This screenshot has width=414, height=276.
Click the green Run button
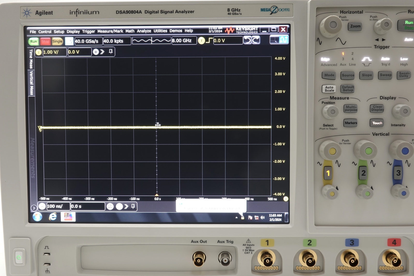point(34,41)
